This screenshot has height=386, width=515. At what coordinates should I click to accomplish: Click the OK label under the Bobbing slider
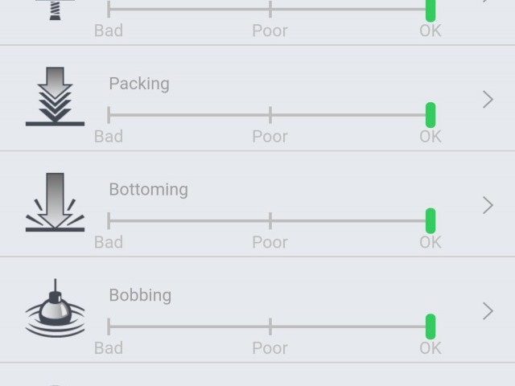[431, 348]
